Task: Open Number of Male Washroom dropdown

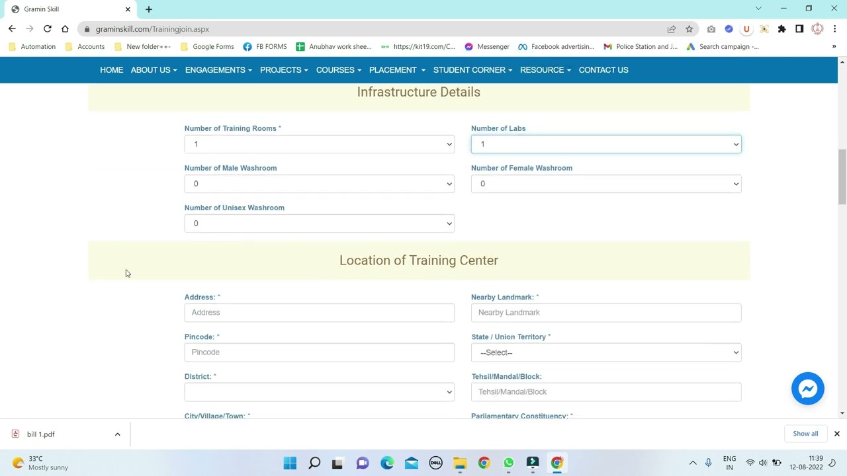Action: (320, 184)
